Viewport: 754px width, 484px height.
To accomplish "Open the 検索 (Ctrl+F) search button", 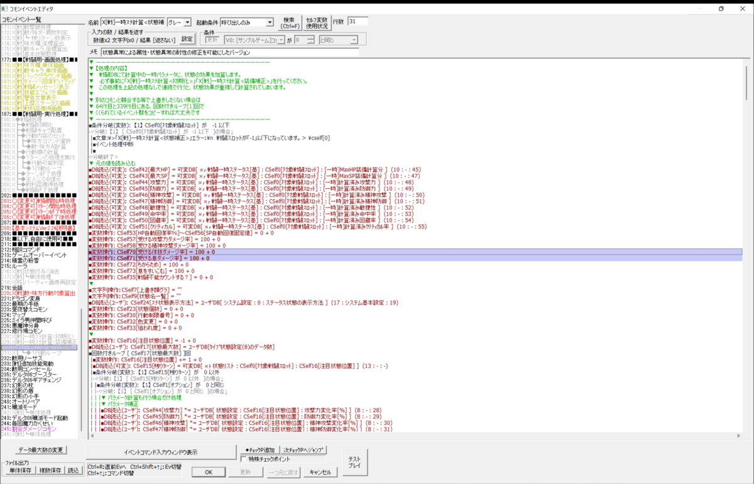I will coord(288,23).
